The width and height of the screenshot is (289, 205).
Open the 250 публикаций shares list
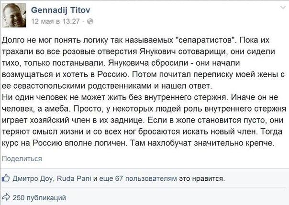[x=39, y=198]
